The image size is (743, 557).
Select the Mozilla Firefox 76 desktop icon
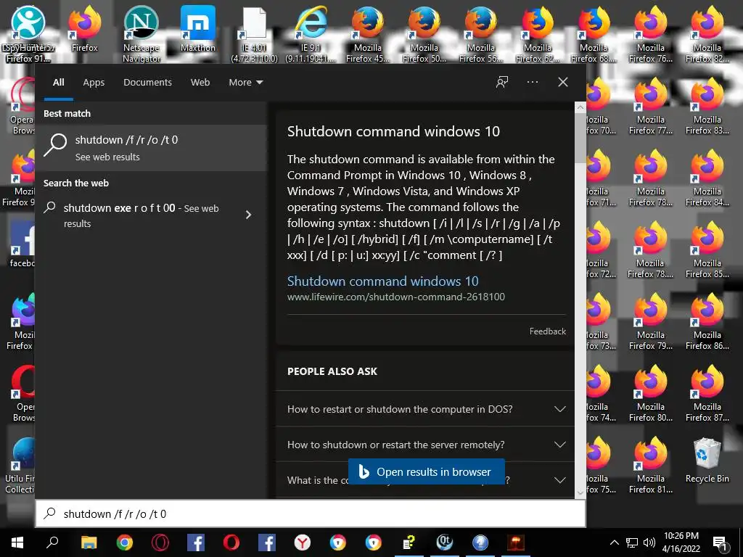pos(651,35)
